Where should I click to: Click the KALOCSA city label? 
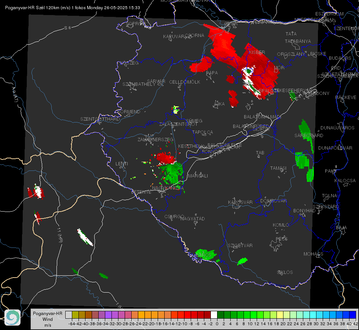click(x=345, y=181)
